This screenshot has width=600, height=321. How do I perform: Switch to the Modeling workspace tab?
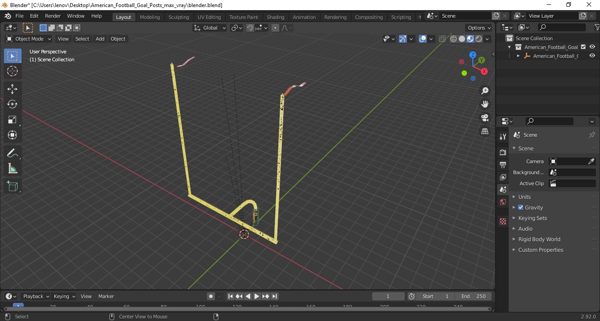tap(150, 17)
